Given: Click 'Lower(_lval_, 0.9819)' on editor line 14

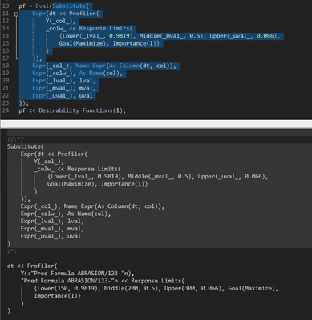Looking at the screenshot, I should point(97,36).
